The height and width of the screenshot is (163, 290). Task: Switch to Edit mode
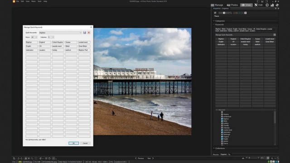pos(258,5)
